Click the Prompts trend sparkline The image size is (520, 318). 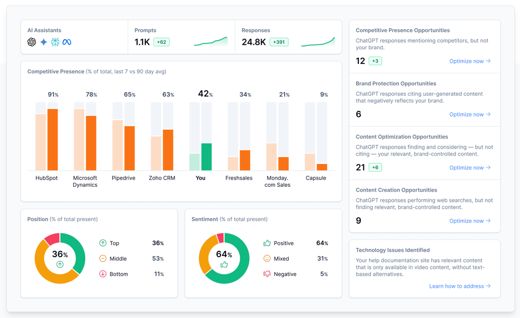(211, 41)
